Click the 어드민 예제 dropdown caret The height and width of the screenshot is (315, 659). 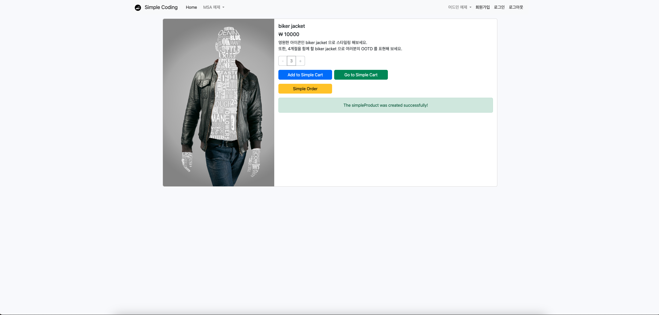point(470,7)
